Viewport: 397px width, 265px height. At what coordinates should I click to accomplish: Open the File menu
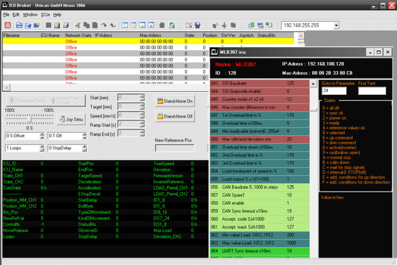pyautogui.click(x=7, y=15)
